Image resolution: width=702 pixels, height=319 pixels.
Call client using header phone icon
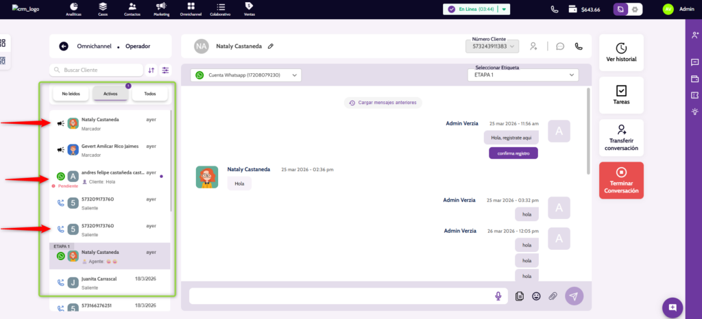(x=579, y=47)
